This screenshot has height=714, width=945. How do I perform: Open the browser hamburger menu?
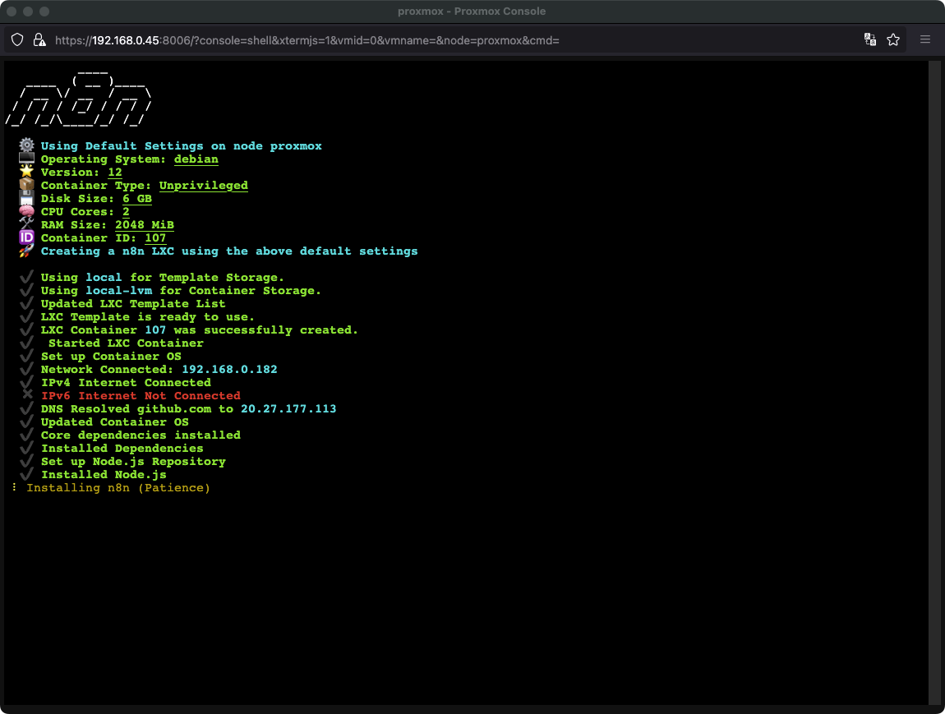pos(925,39)
